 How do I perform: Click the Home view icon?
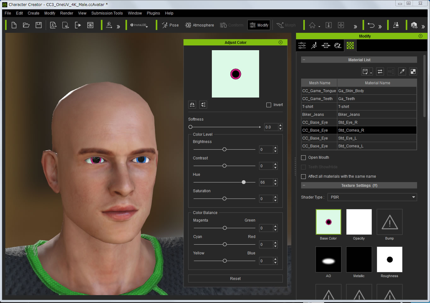coord(312,25)
